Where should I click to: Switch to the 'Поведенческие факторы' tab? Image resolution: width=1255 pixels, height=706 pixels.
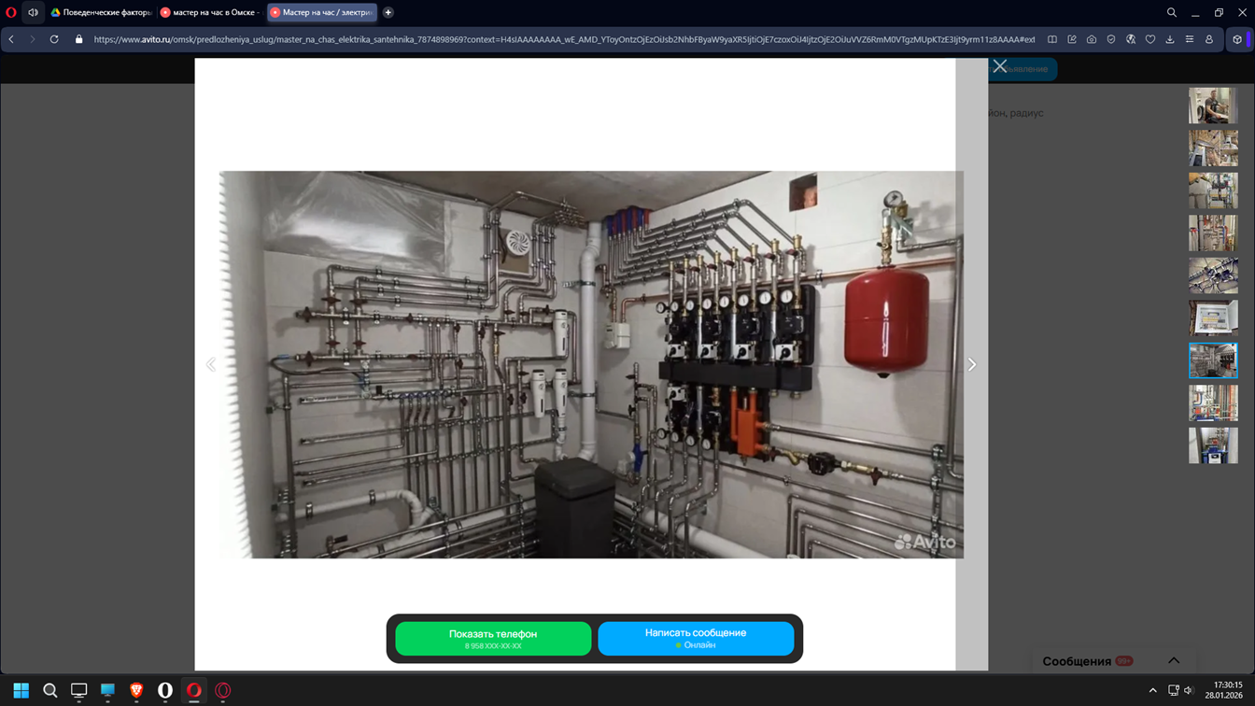click(101, 12)
